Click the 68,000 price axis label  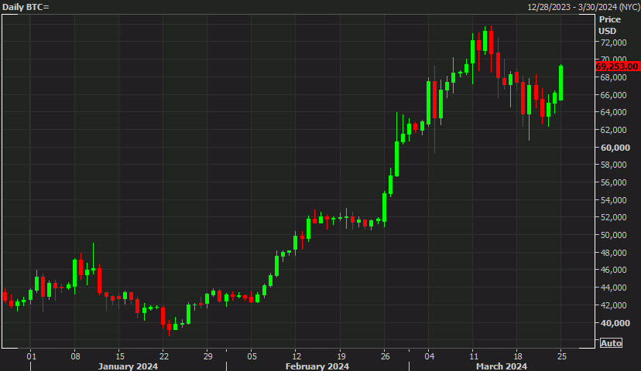tap(613, 77)
